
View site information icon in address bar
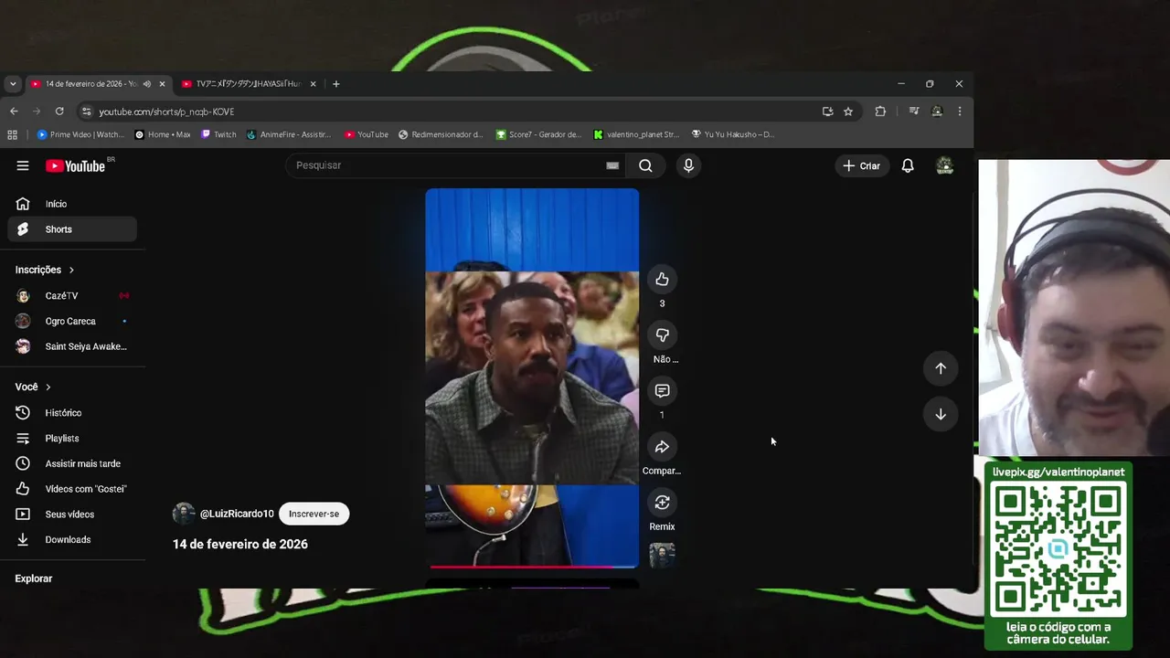coord(87,111)
